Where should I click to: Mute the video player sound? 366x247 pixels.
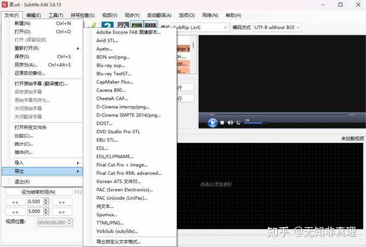(230, 123)
